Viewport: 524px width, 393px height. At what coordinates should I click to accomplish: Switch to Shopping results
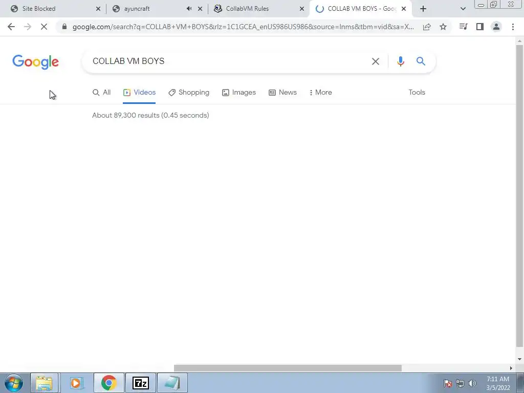pyautogui.click(x=189, y=92)
